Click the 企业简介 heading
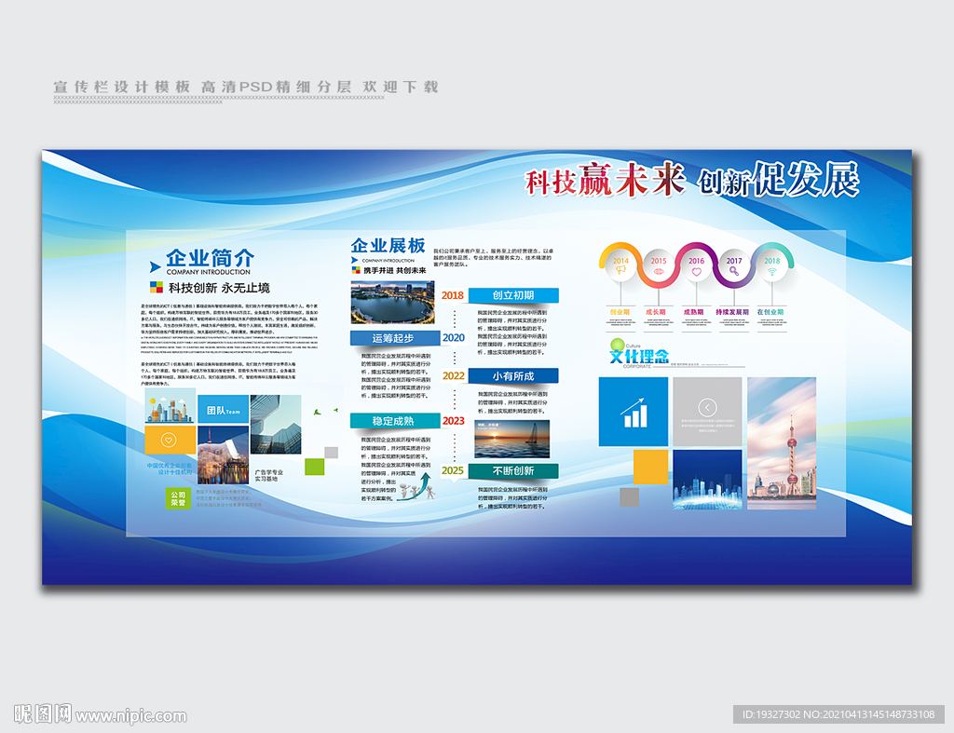 click(x=210, y=258)
